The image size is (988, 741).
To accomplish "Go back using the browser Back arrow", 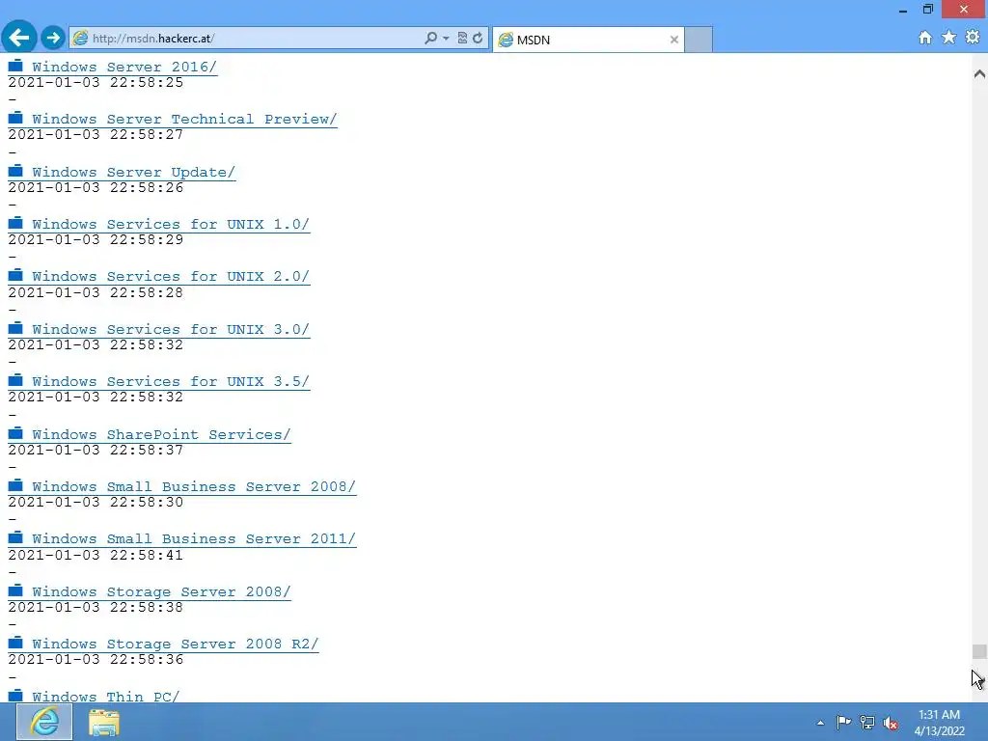I will pyautogui.click(x=19, y=38).
